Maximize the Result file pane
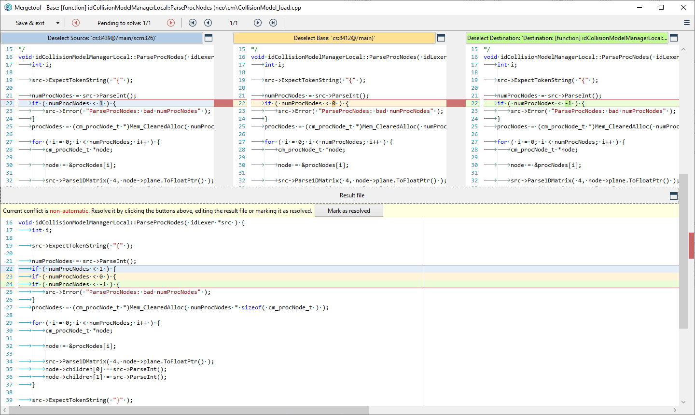This screenshot has width=695, height=415. click(674, 196)
